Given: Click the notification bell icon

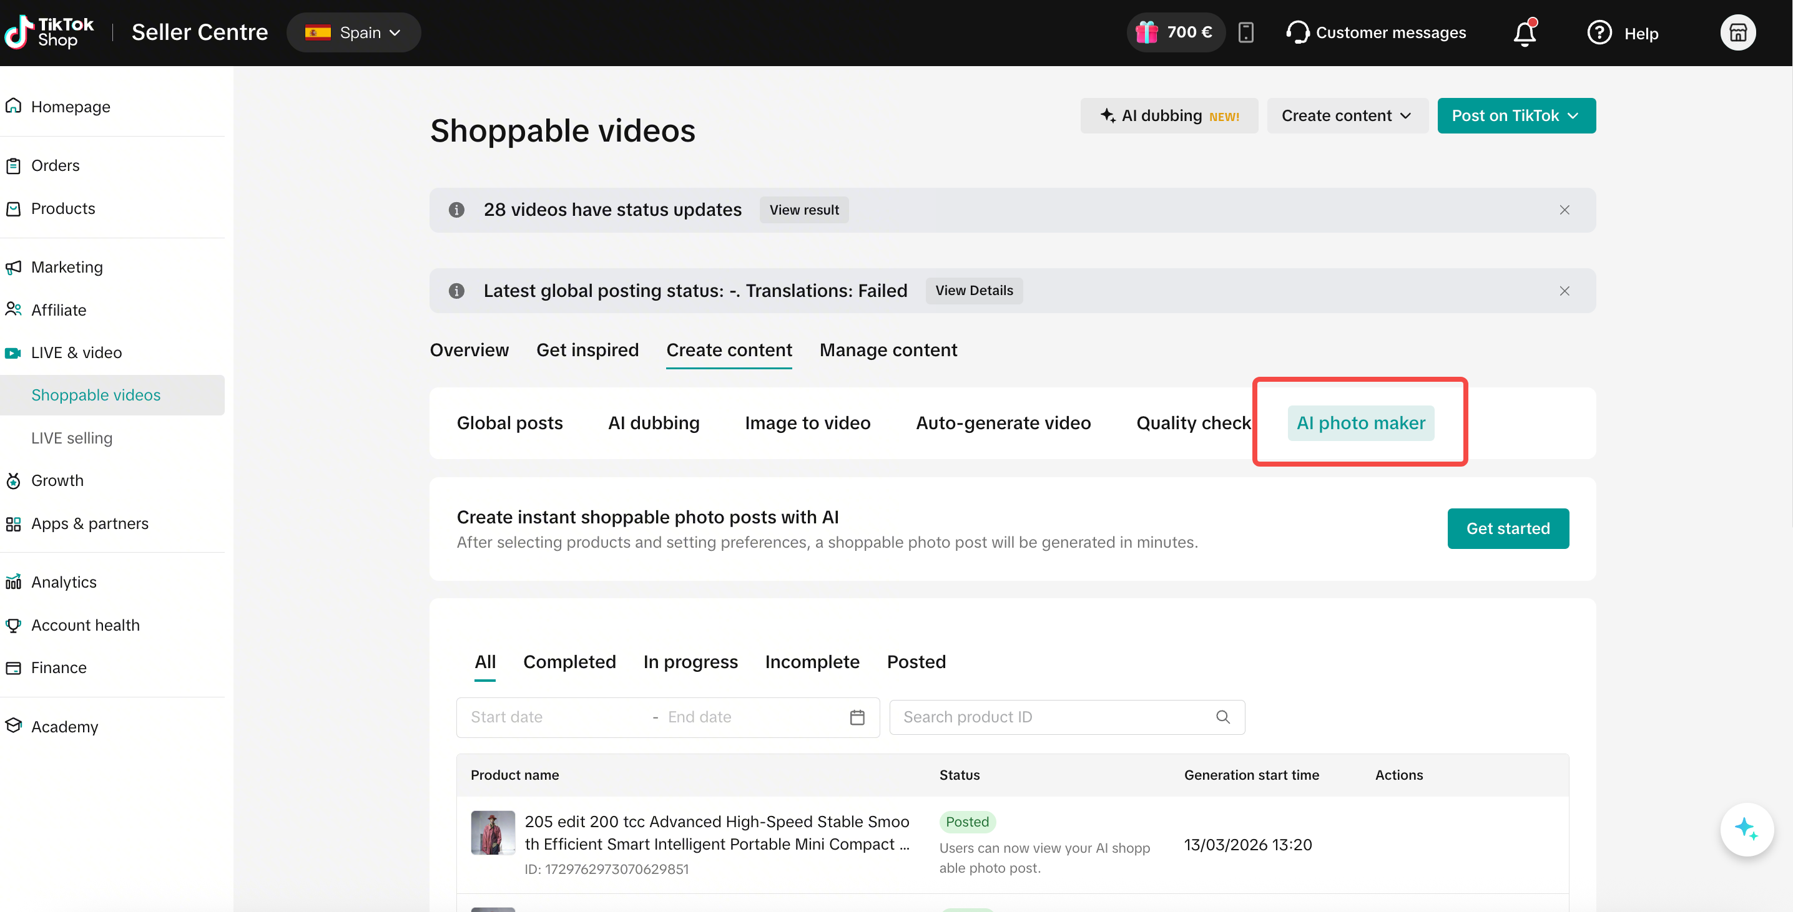Looking at the screenshot, I should (1525, 32).
